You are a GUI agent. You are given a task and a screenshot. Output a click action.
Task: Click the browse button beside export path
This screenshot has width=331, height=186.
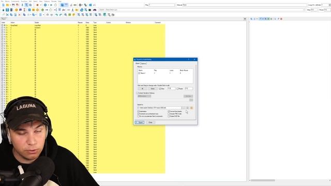tap(184, 108)
